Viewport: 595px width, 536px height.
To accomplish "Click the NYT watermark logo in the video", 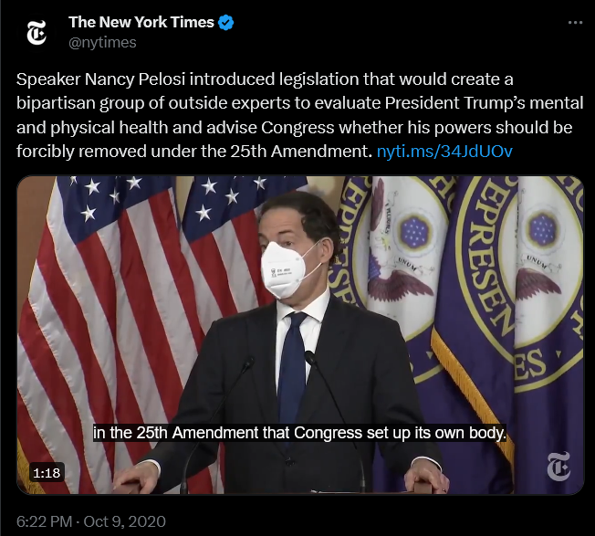I will click(x=558, y=466).
